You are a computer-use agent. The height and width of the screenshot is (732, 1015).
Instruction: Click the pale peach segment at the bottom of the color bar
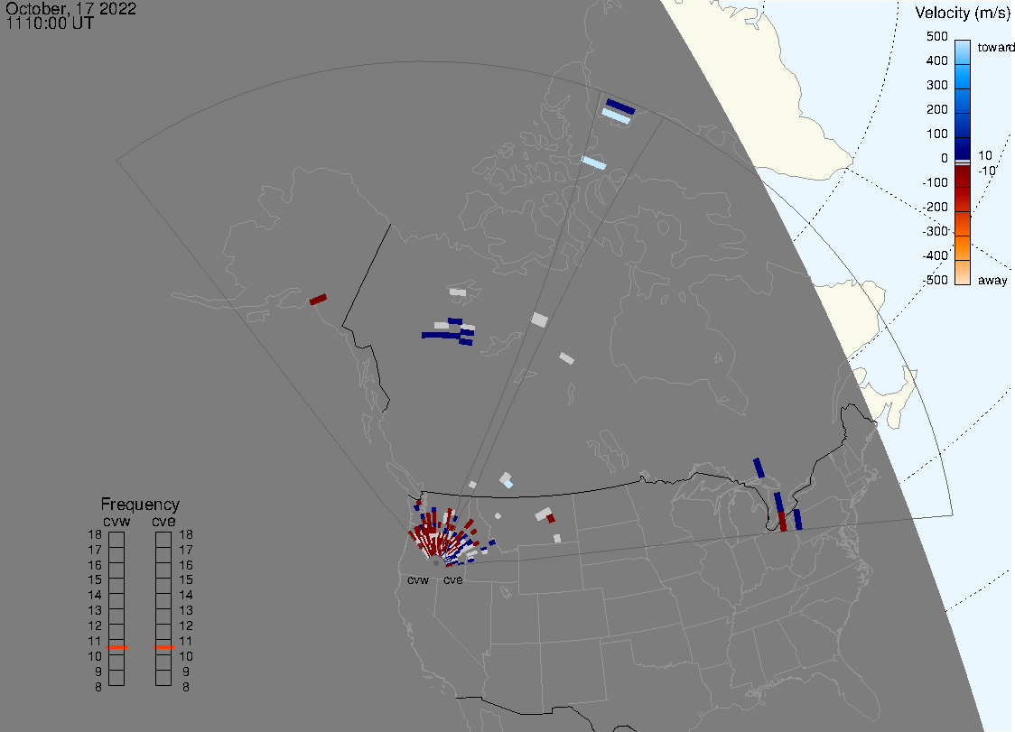[963, 272]
